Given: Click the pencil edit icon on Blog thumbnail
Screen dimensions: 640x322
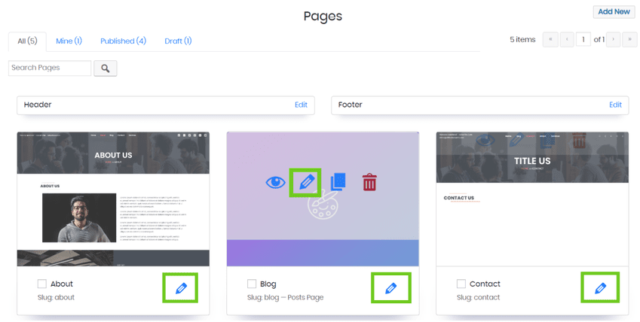Looking at the screenshot, I should click(305, 182).
